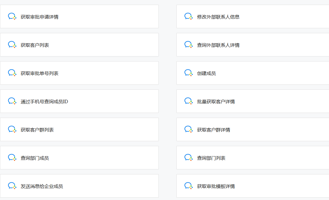Click the WeCom icon beside 获取客户群列表
This screenshot has width=329, height=200.
pyautogui.click(x=12, y=129)
